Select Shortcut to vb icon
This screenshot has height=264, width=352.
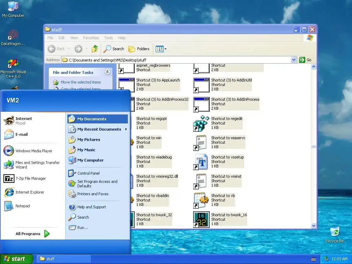pos(201,200)
